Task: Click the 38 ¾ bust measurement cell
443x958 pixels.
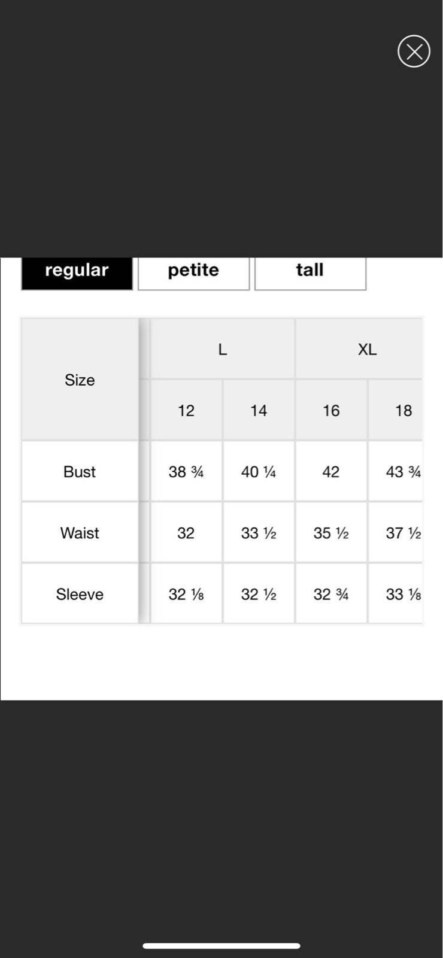Action: (186, 472)
